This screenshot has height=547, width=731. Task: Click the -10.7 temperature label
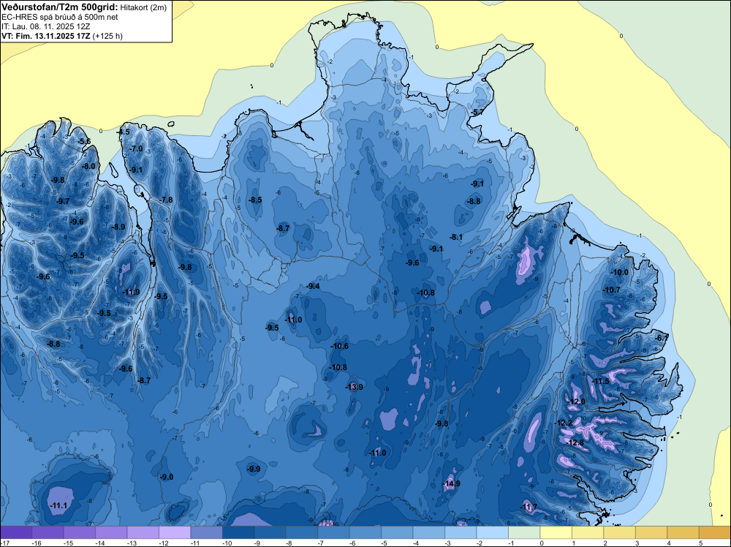pyautogui.click(x=612, y=290)
